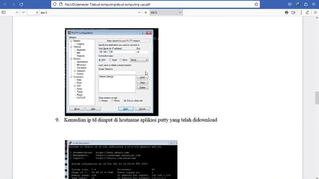This screenshot has width=319, height=179.
Task: Click the Delete button in PuTTY image
Action: point(143,88)
